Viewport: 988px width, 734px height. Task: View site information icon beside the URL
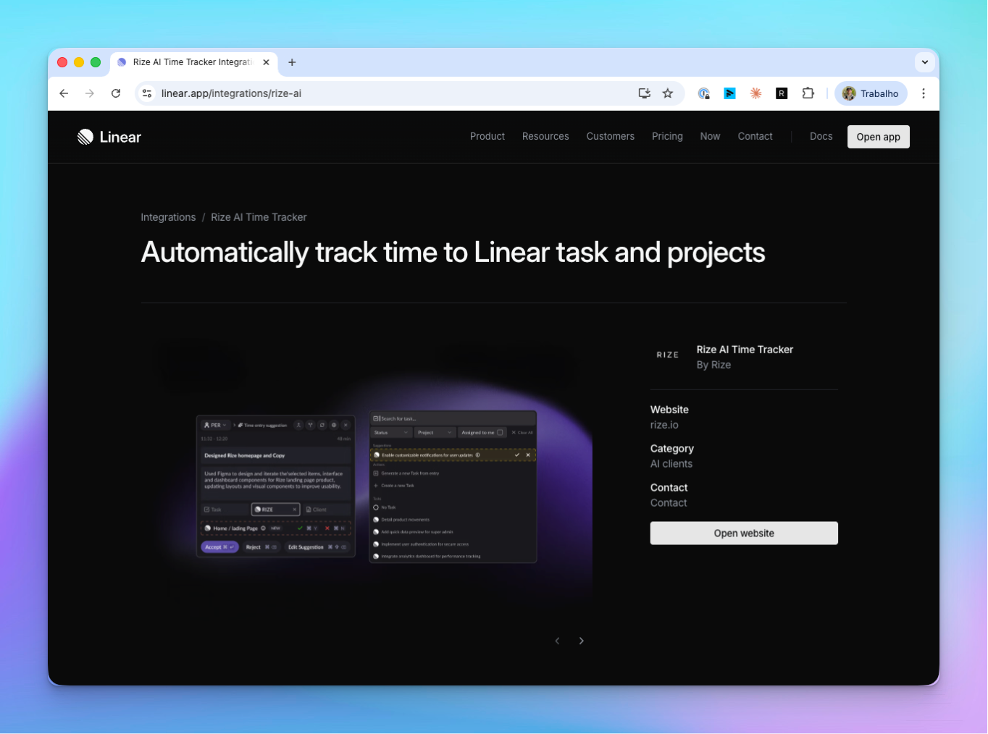click(x=148, y=93)
